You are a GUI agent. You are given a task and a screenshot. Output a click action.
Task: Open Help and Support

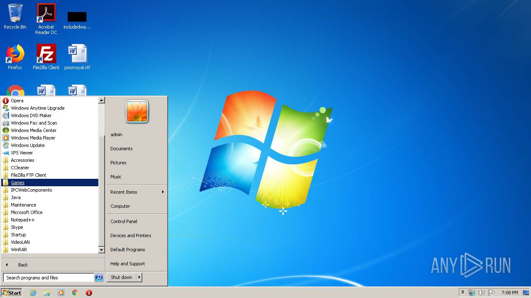tap(137, 264)
